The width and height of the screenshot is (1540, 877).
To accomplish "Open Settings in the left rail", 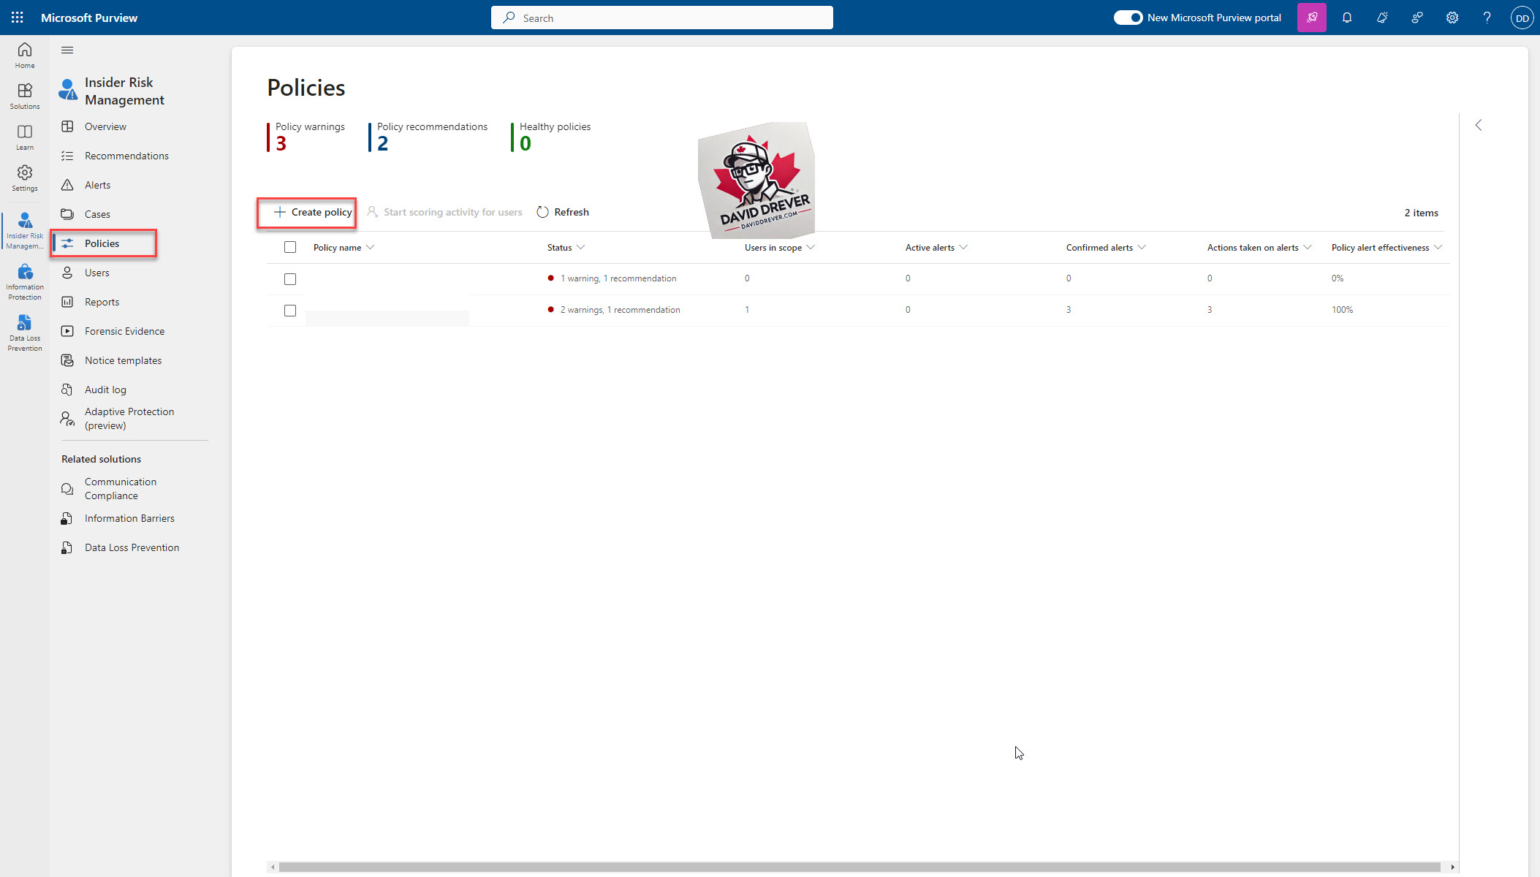I will [x=25, y=178].
